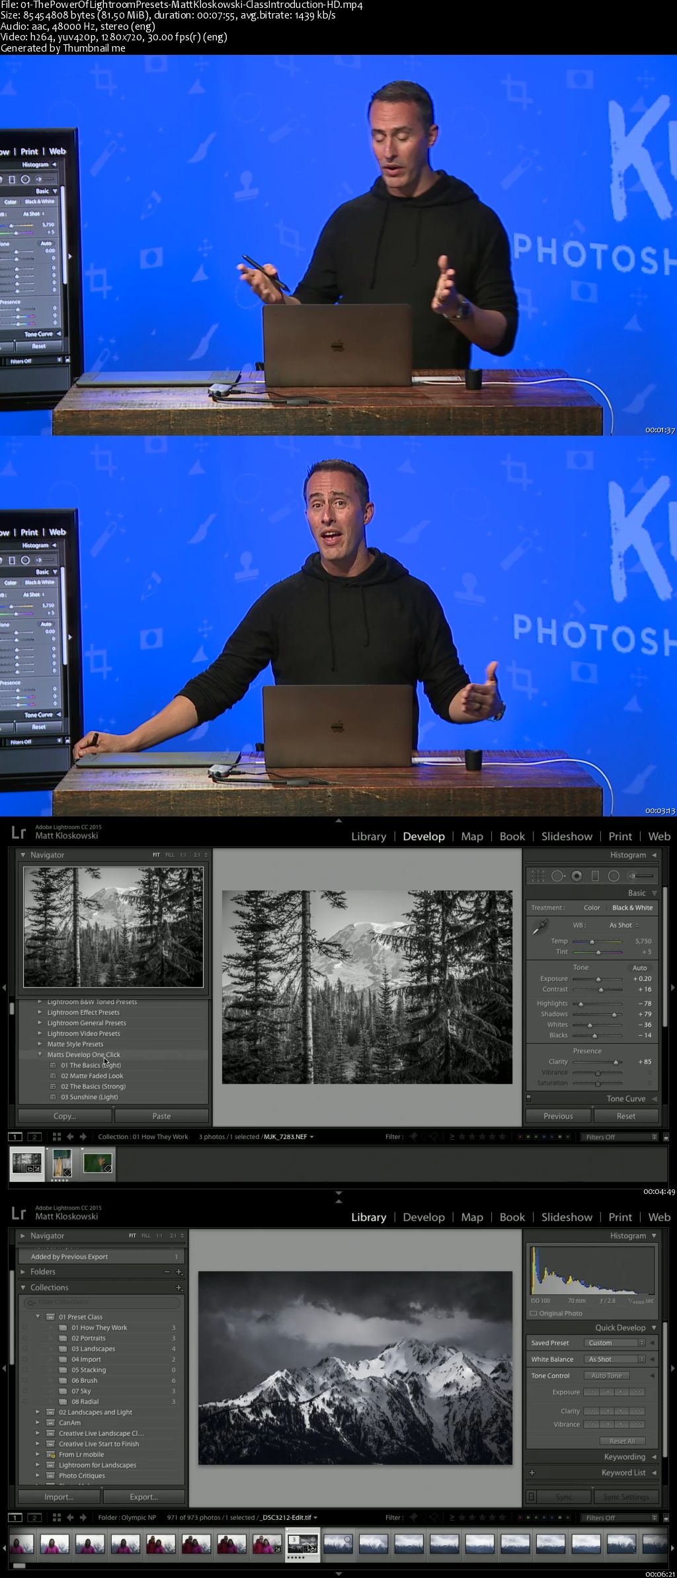
Task: Click the plus icon in Collections header
Action: point(179,1287)
